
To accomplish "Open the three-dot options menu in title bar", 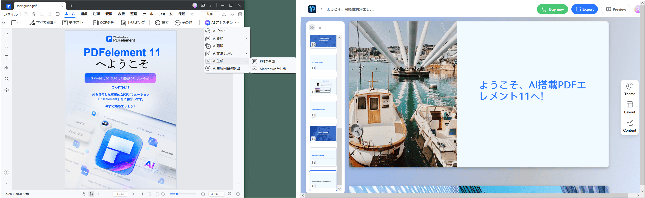I will pyautogui.click(x=211, y=5).
